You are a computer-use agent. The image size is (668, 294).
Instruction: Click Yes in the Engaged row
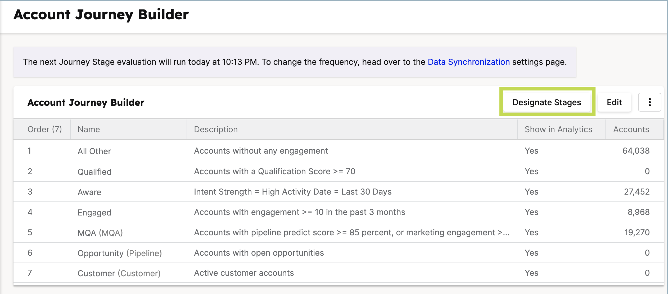coord(531,212)
